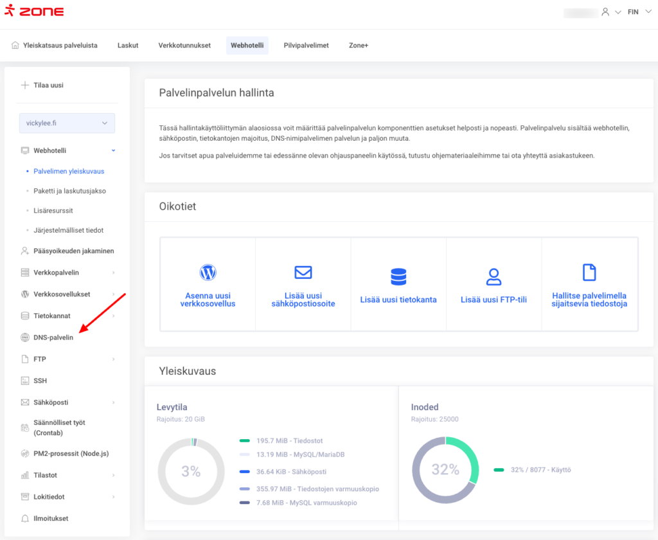Screen dimensions: 658x540
Task: Open DNS-palvelin in the sidebar
Action: point(53,337)
